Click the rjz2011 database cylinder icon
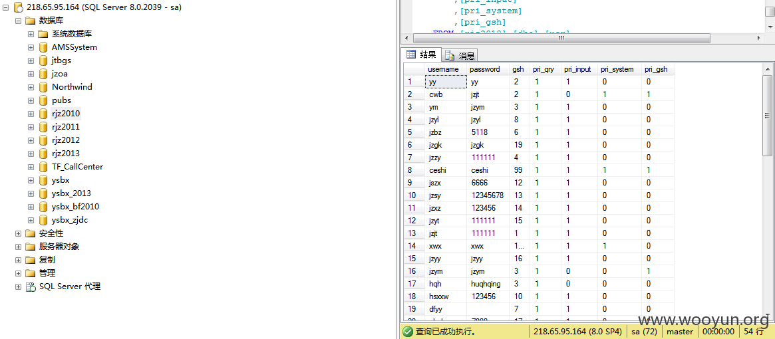 (x=43, y=127)
